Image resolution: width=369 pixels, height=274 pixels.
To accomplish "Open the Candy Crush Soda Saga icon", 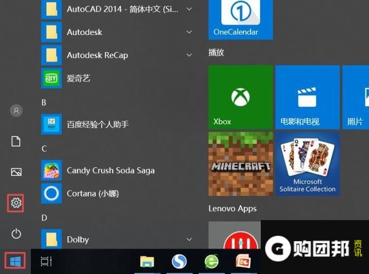I will coord(51,170).
